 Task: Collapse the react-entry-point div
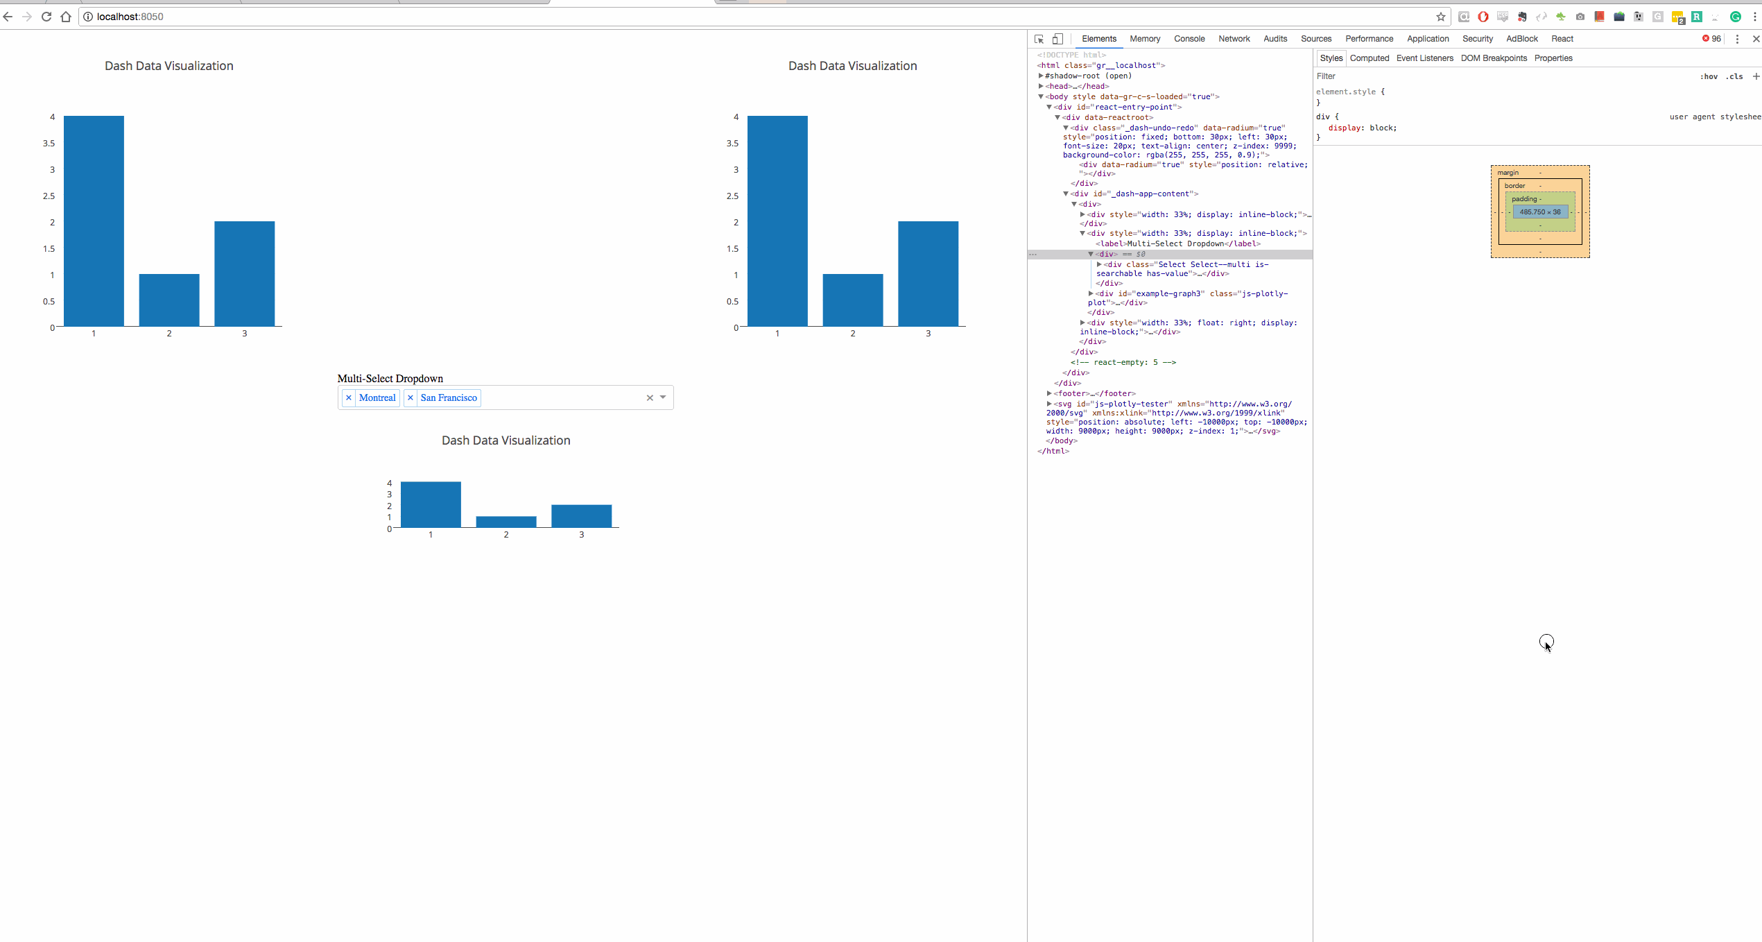pos(1049,107)
